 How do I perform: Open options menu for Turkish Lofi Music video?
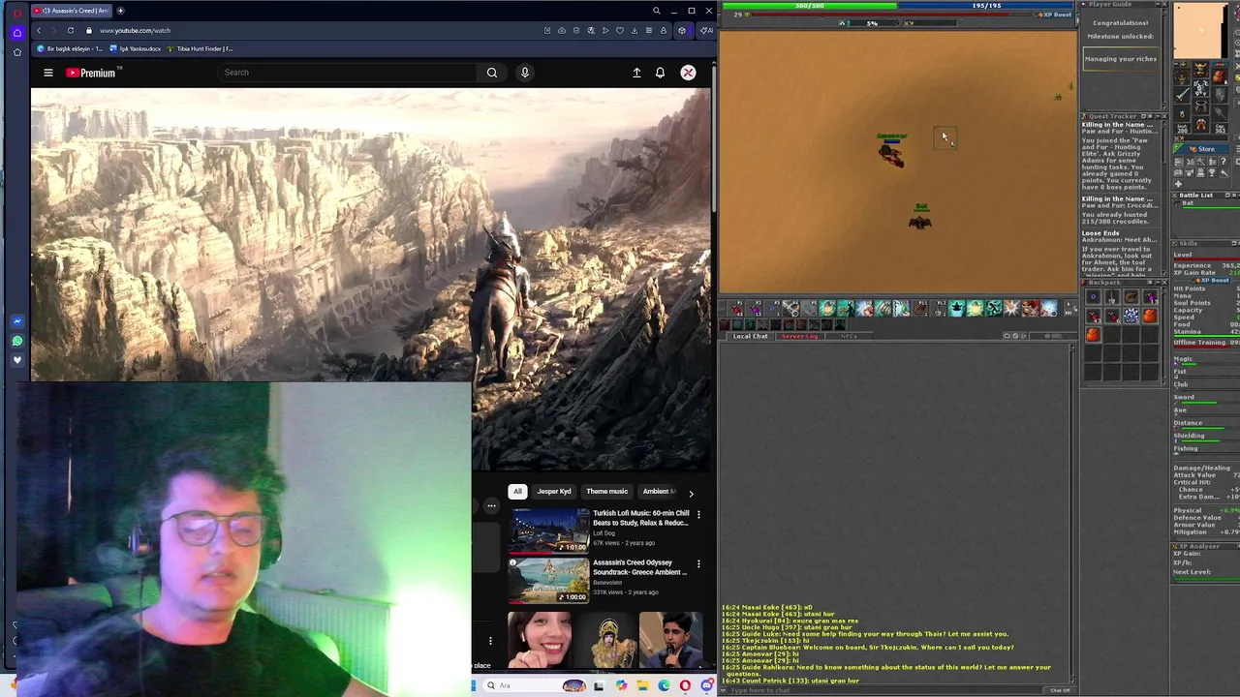pos(698,514)
